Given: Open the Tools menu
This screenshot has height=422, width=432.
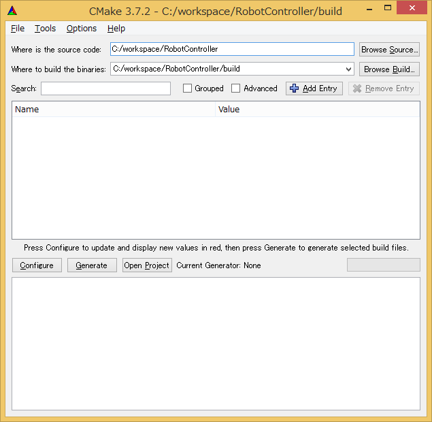Looking at the screenshot, I should pos(46,29).
